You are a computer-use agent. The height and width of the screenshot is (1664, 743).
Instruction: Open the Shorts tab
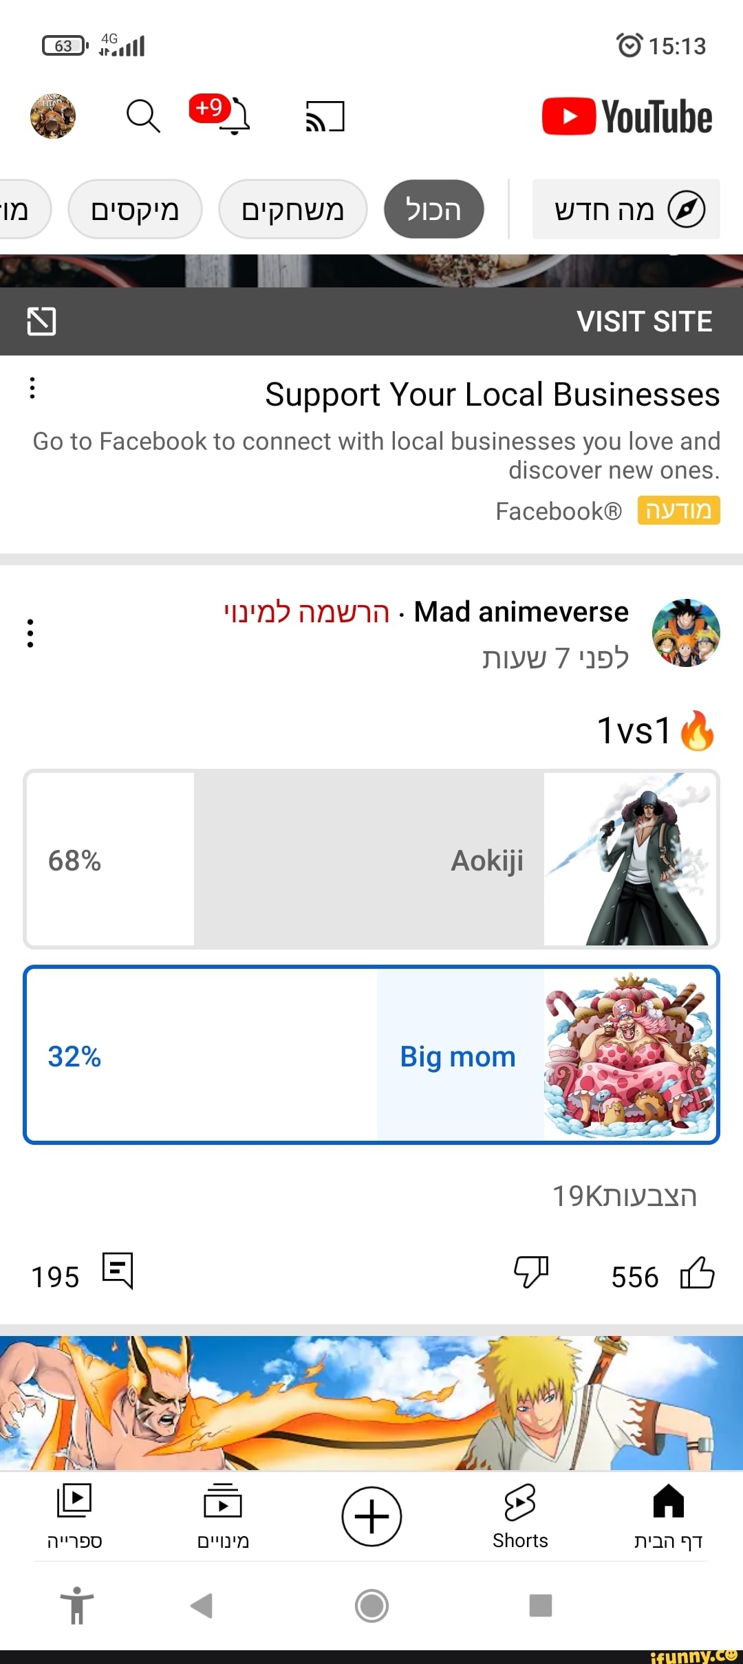pos(520,1516)
